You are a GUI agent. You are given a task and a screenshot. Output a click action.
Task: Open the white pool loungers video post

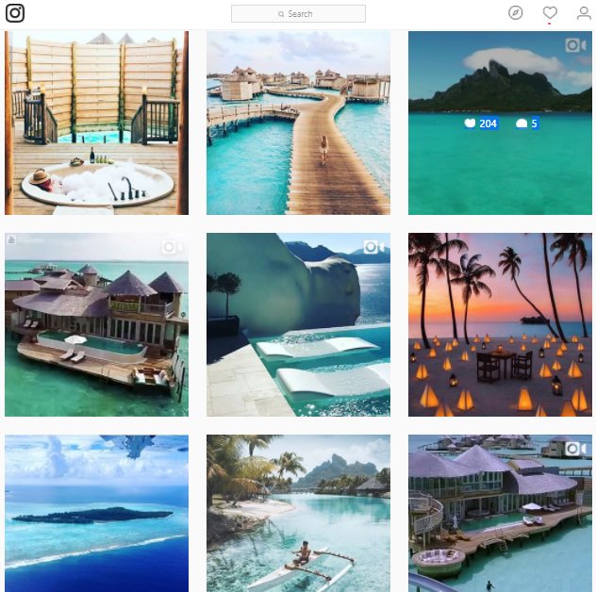pos(298,324)
